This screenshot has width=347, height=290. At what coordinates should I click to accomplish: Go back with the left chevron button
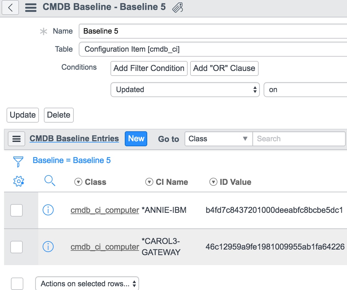(x=10, y=7)
